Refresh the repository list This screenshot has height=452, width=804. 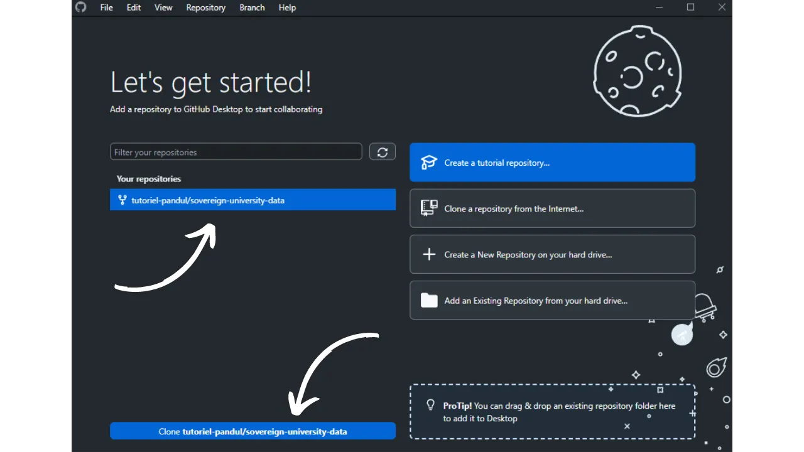[383, 152]
